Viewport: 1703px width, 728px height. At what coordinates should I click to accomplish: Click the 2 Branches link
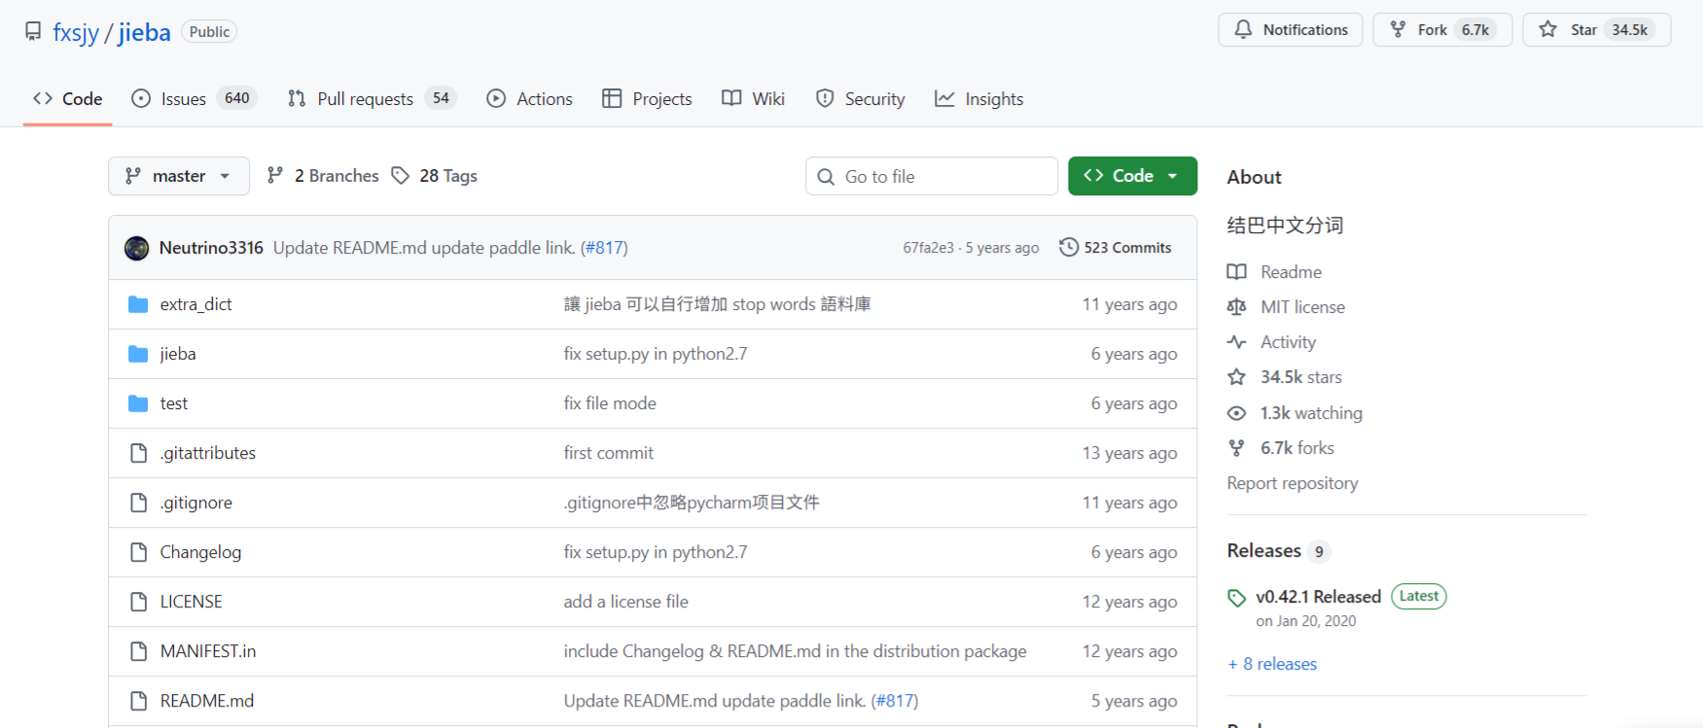click(x=336, y=176)
